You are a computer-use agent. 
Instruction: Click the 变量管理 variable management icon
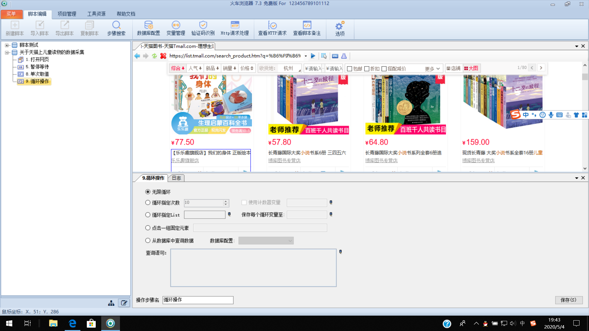click(x=175, y=28)
